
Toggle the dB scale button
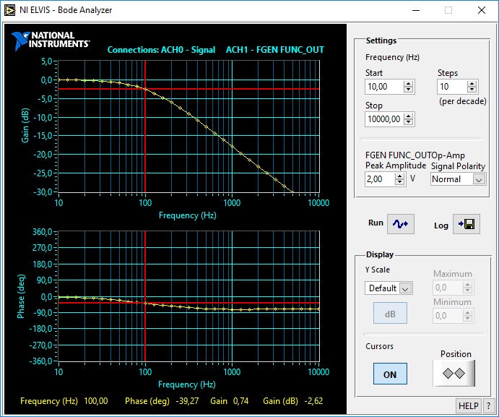[390, 313]
